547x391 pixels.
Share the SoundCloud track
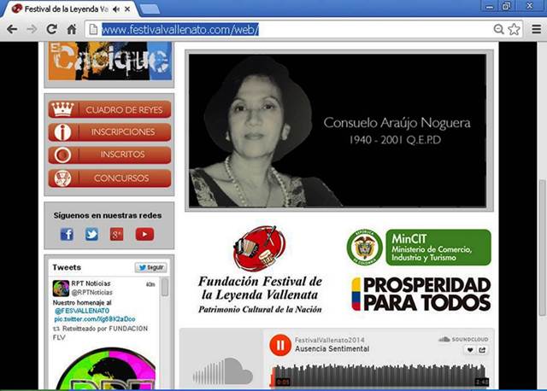coord(482,350)
